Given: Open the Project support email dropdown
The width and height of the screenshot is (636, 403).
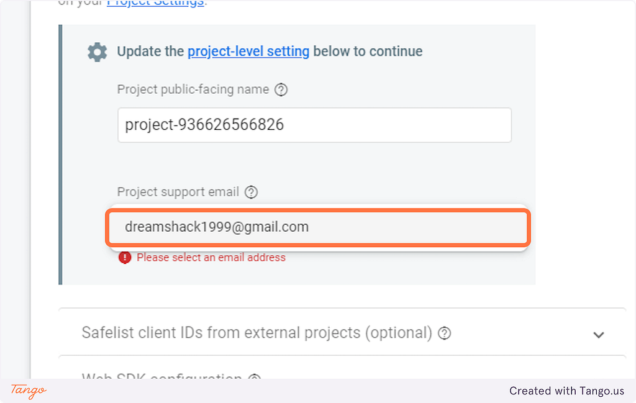Looking at the screenshot, I should [318, 227].
